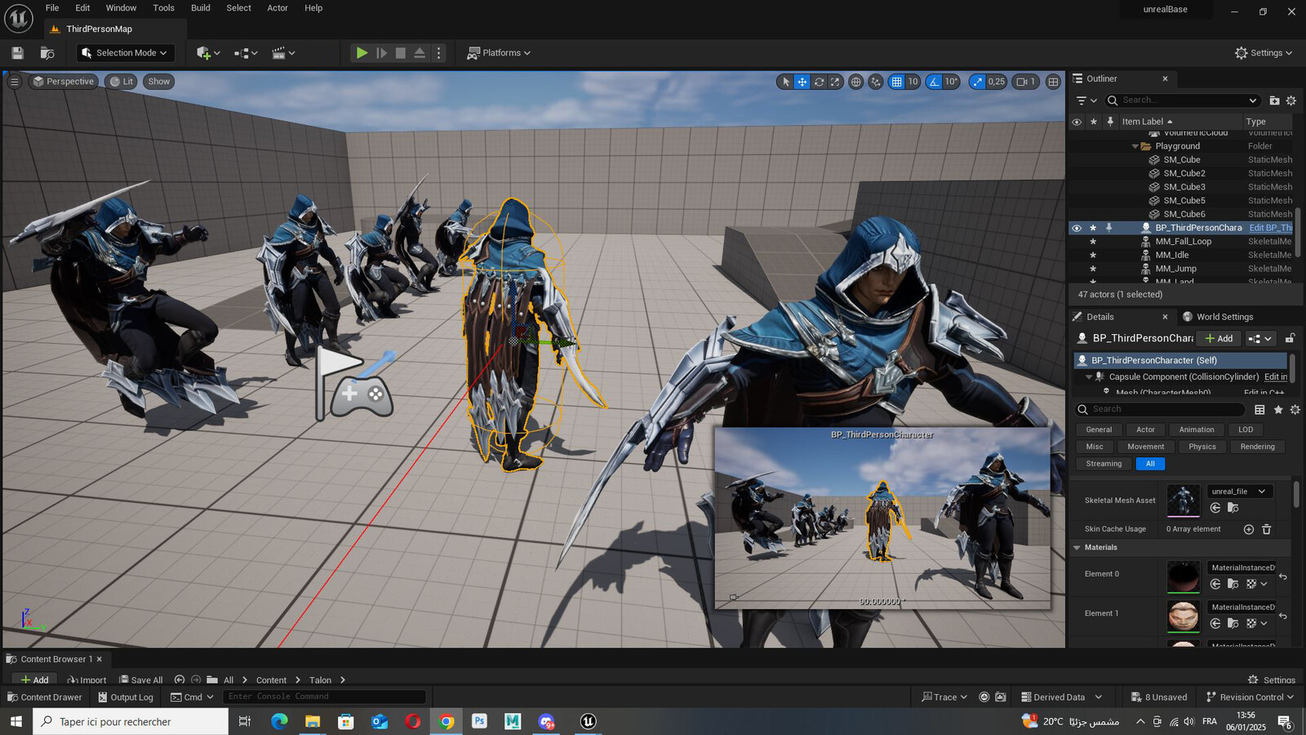Select the object select cursor tool
This screenshot has height=735, width=1306.
tap(786, 82)
